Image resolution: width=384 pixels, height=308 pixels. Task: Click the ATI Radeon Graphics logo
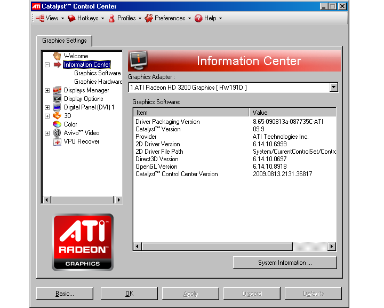point(83,242)
